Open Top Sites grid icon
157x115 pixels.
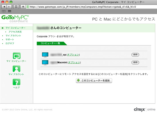[x=9, y=11]
